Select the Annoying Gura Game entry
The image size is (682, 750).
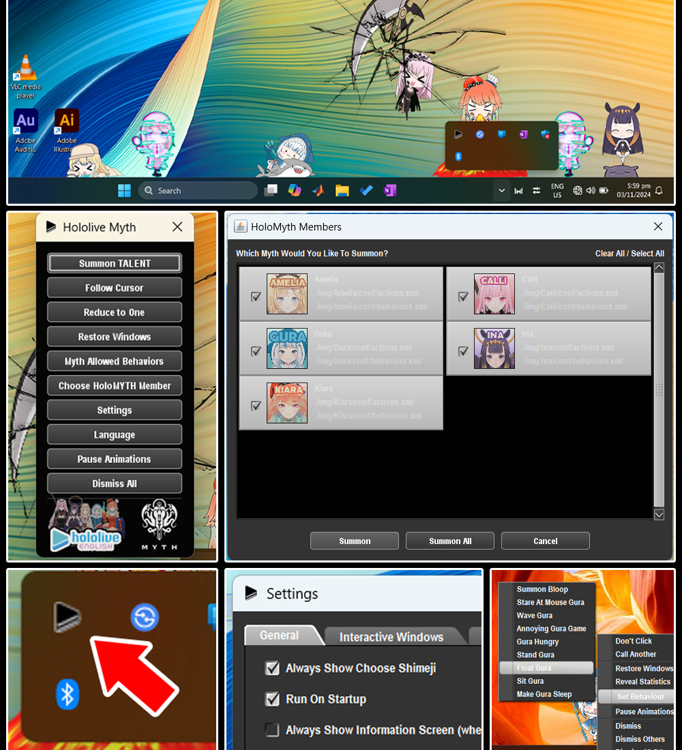coord(551,629)
